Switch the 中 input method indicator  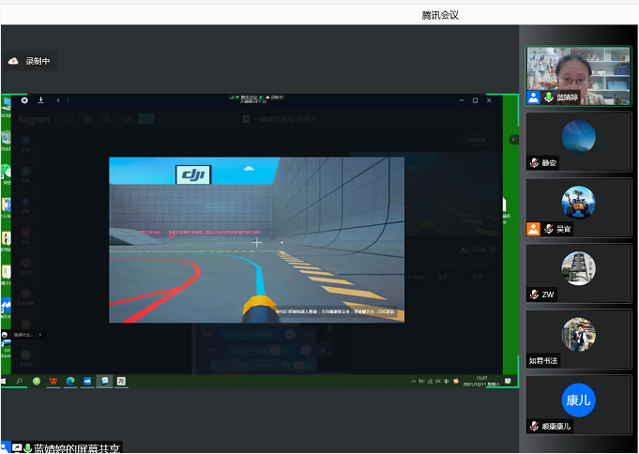coord(447,382)
